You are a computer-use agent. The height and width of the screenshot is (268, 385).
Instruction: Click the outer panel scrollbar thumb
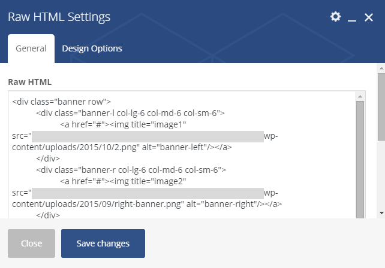click(x=381, y=106)
